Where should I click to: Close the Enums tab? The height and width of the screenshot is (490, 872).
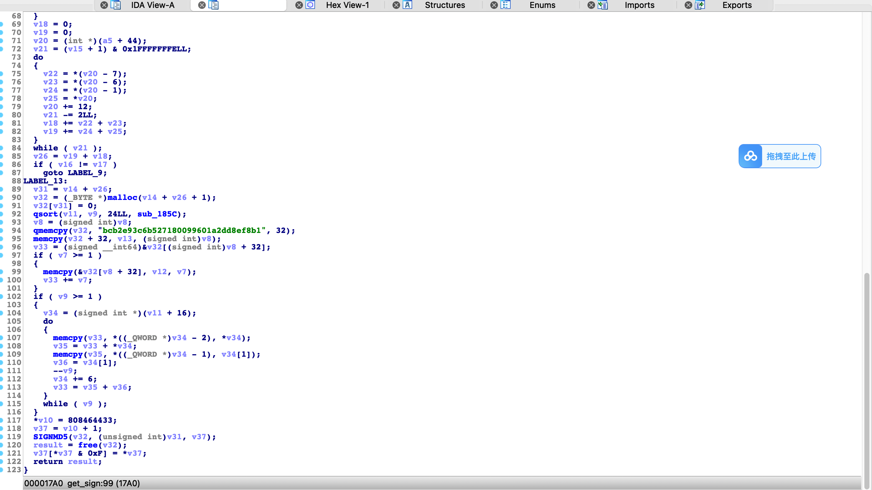pos(494,5)
